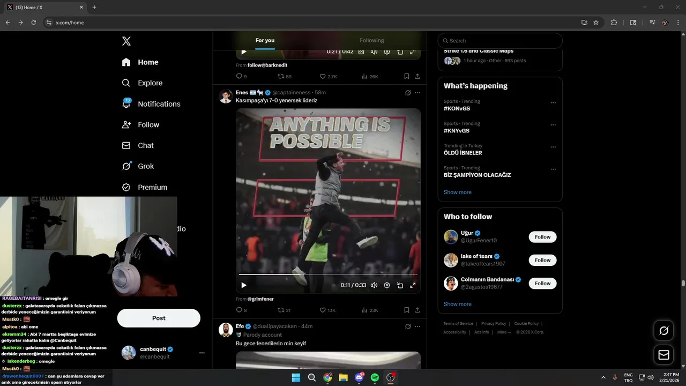
Task: Expand the More footer menu
Action: click(504, 332)
